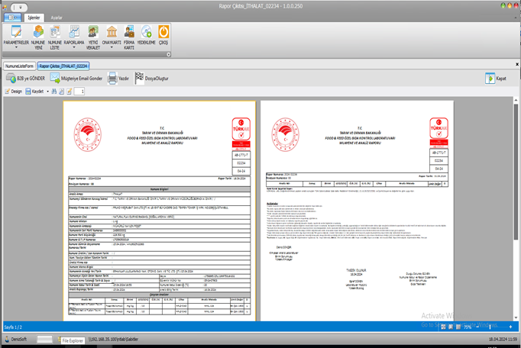Open the FİRMA KARTI icon

(129, 32)
